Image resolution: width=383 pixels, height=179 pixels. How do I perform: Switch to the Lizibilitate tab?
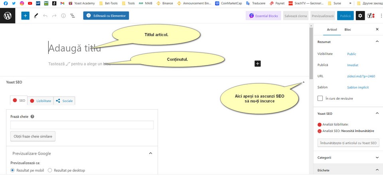[41, 101]
